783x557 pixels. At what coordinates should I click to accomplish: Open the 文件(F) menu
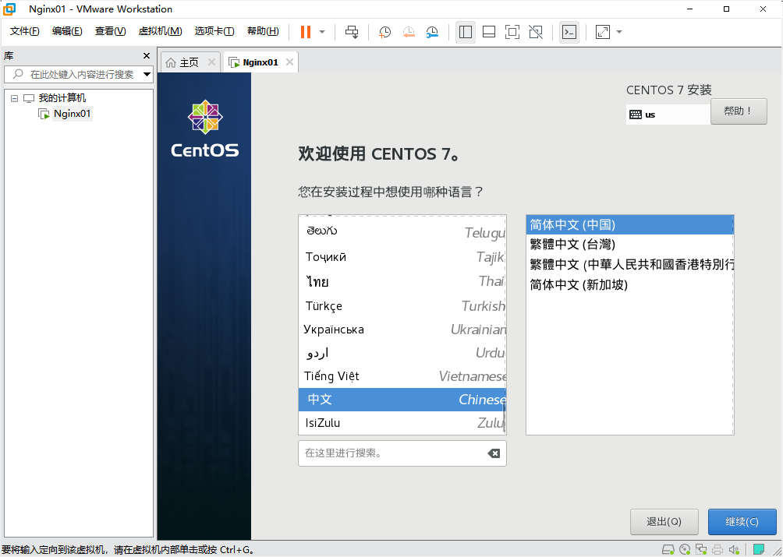pyautogui.click(x=24, y=31)
